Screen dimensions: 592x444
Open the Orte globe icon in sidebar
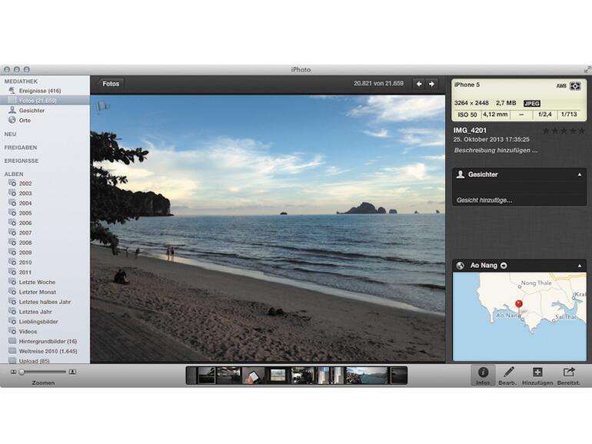[12, 120]
